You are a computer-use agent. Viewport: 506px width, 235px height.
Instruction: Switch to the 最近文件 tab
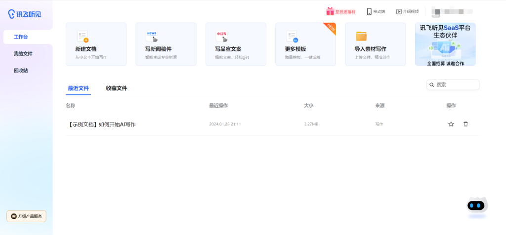tap(79, 88)
